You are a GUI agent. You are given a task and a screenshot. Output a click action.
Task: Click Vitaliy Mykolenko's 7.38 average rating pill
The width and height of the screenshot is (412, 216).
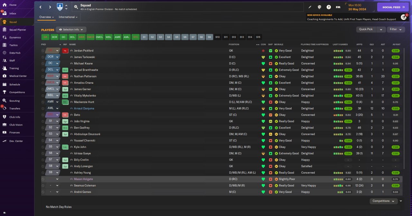pyautogui.click(x=396, y=96)
